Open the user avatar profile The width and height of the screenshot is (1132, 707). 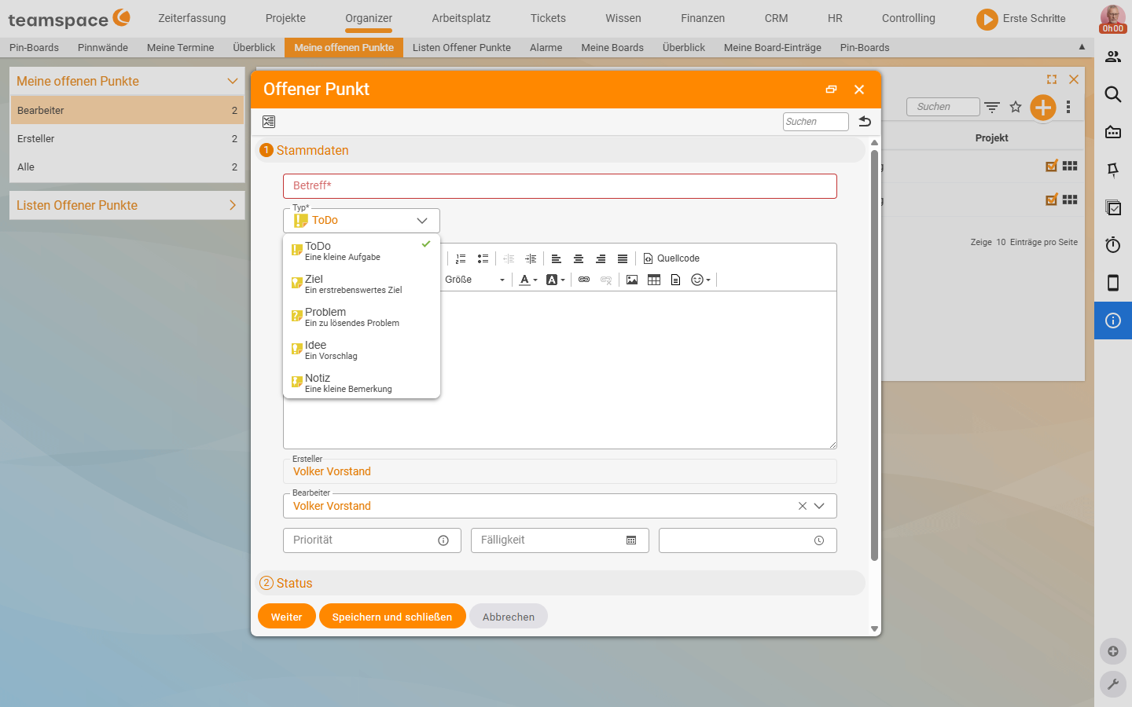tap(1112, 17)
